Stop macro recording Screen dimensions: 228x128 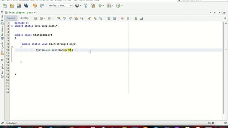pos(128,18)
